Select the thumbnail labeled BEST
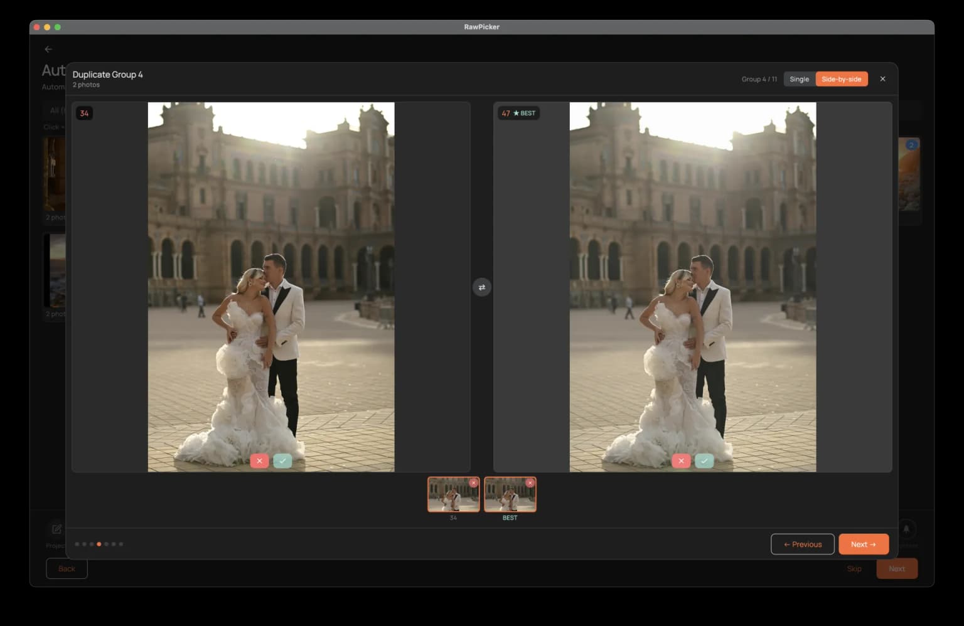Image resolution: width=964 pixels, height=626 pixels. [x=509, y=496]
